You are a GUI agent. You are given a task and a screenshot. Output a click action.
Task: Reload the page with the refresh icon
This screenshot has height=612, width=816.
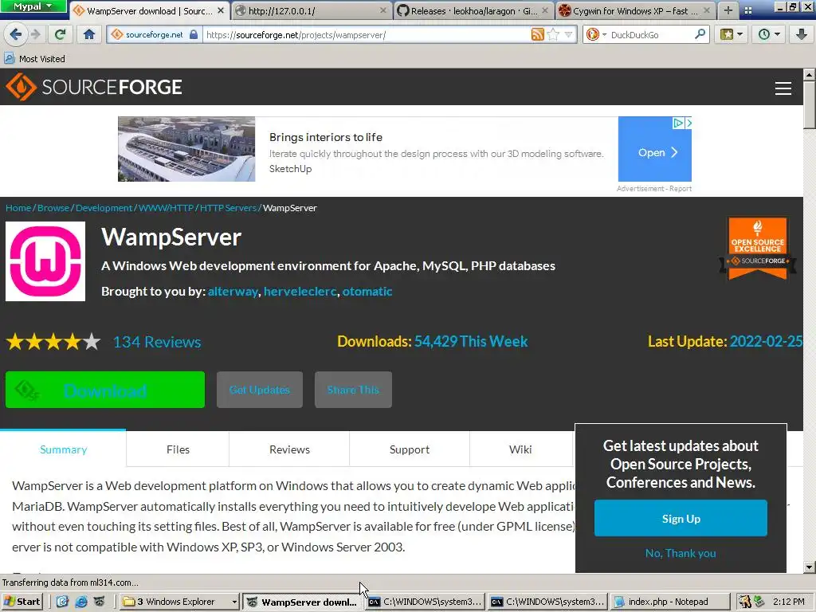(x=60, y=34)
